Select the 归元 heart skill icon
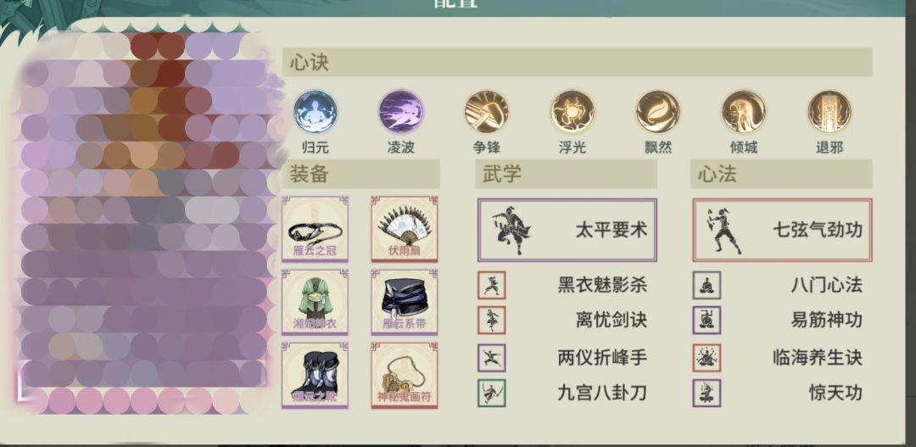The image size is (916, 447). point(316,112)
